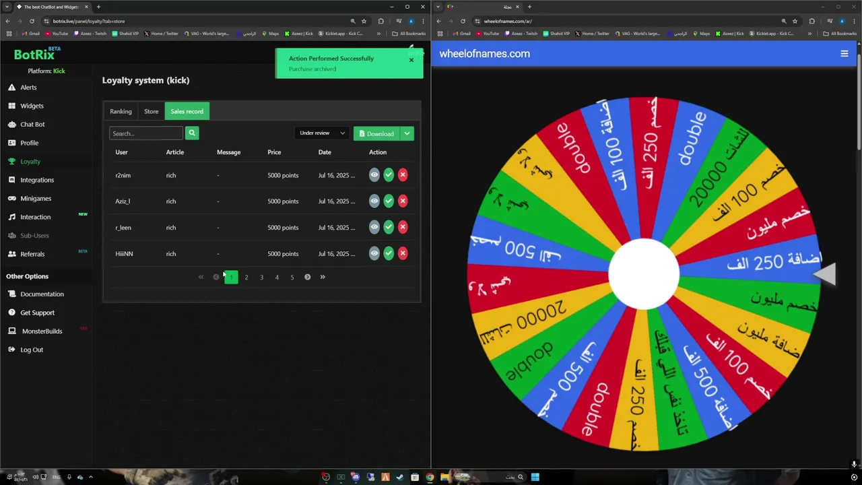
Task: Reload the BotRix browser page
Action: pos(32,21)
